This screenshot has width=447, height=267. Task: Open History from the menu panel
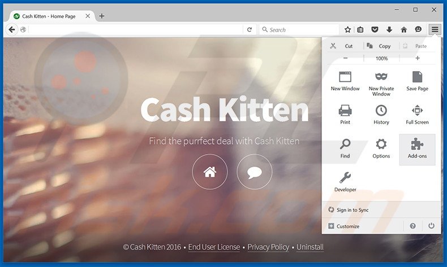[381, 115]
